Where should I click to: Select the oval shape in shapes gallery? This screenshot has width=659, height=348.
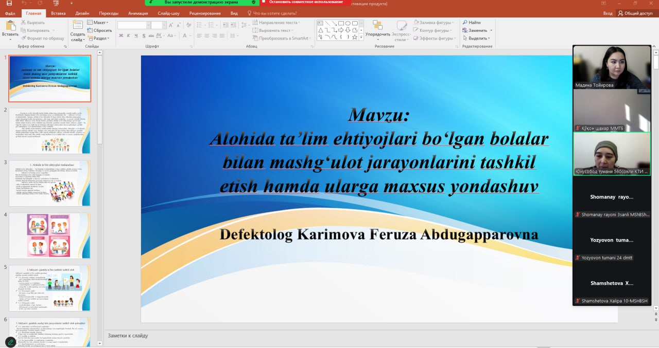348,23
